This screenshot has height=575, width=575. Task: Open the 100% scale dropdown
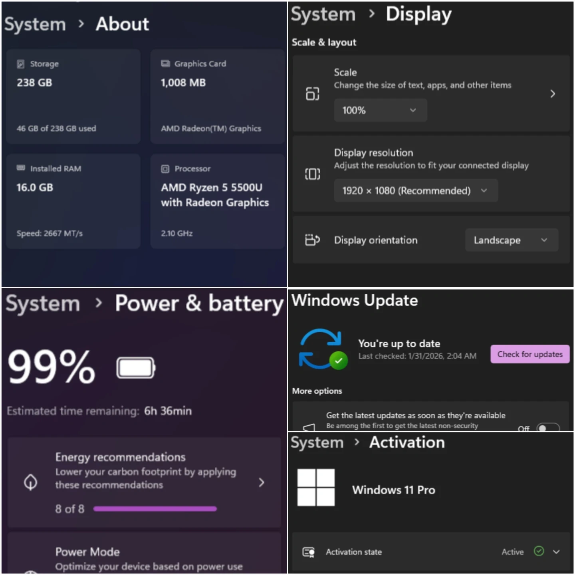click(380, 111)
